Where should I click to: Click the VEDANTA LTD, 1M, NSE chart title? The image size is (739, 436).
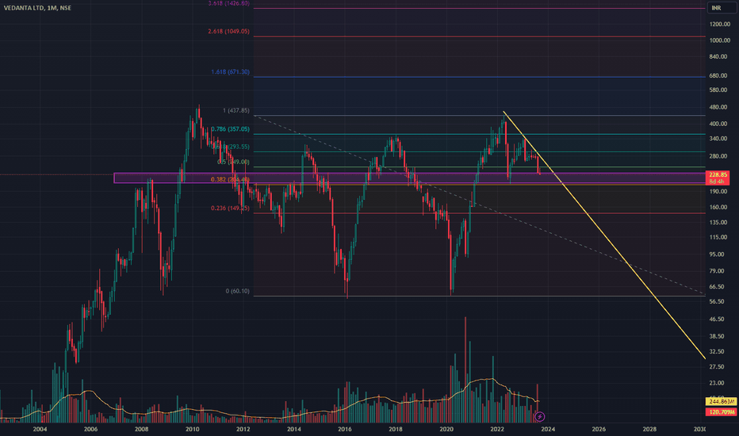[x=37, y=8]
